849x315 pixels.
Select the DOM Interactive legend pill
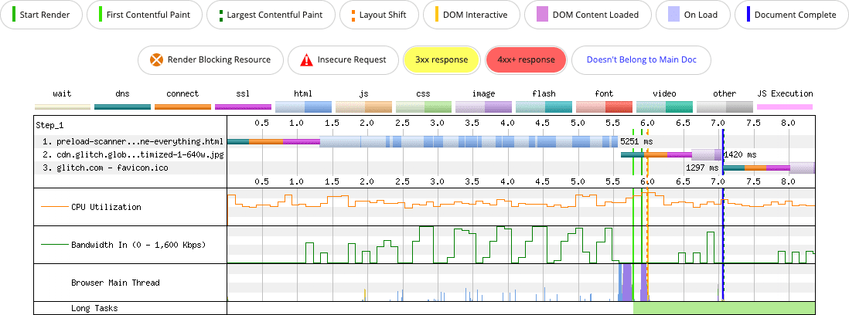[471, 15]
